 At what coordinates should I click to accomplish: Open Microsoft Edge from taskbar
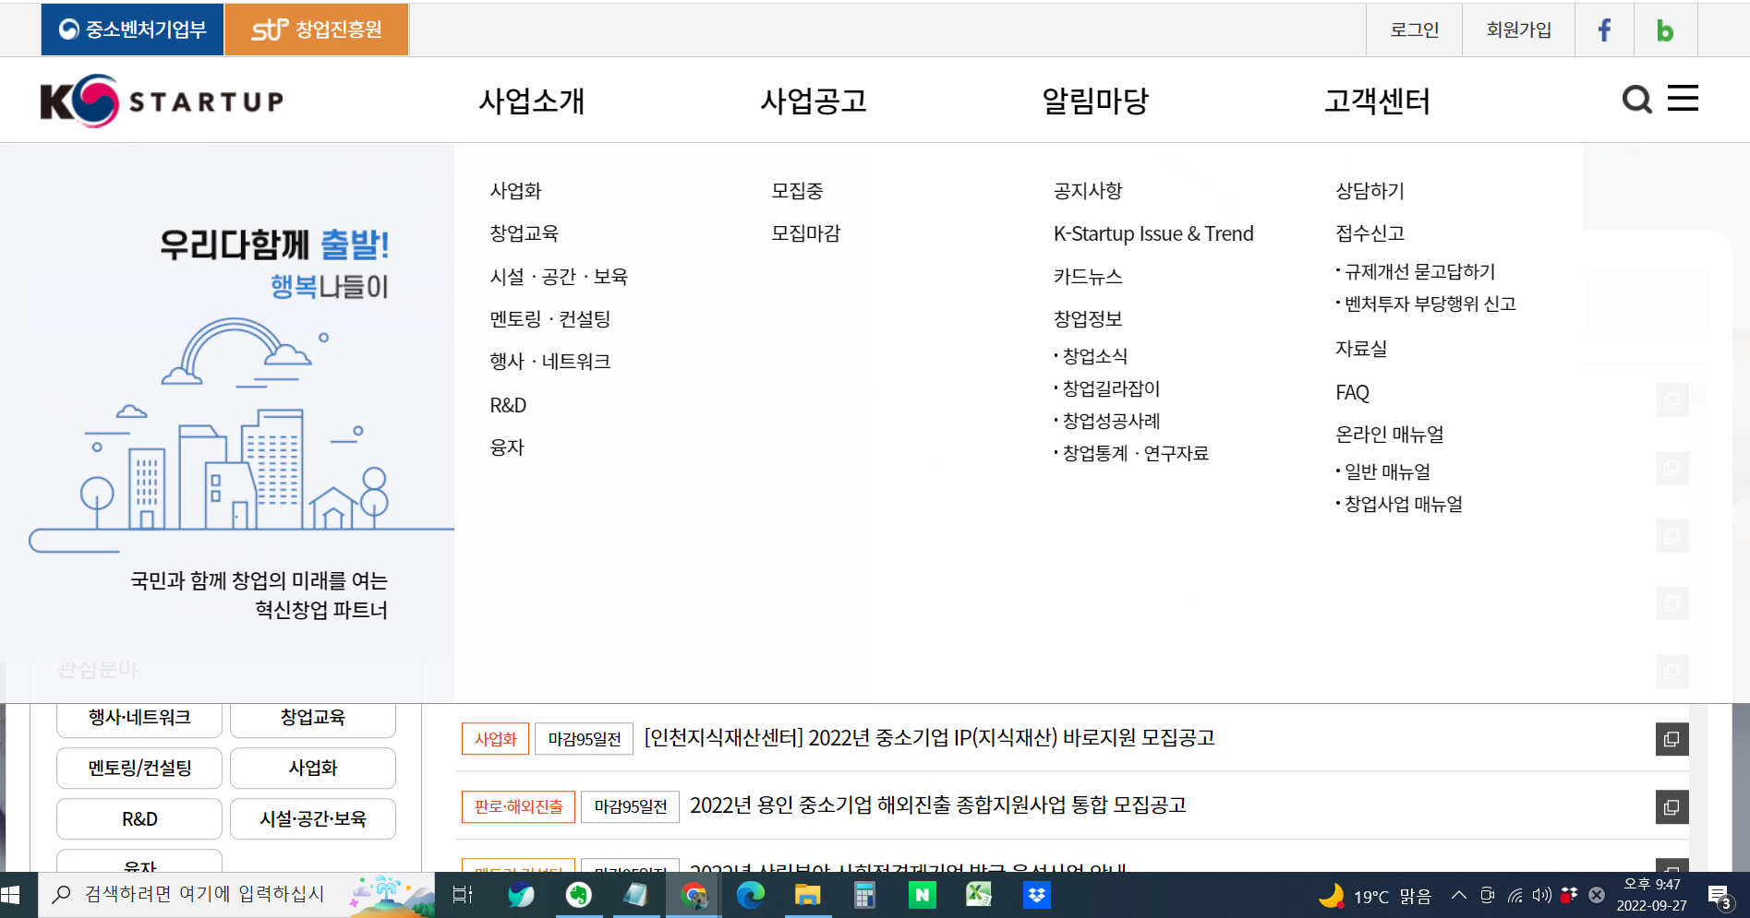[x=751, y=895]
